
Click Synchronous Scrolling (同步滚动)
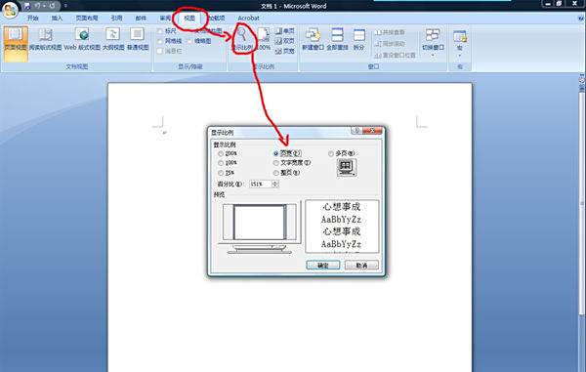390,44
